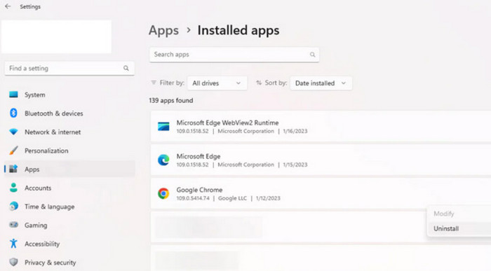Screen dimensions: 491x271
Task: Click the Settings window title
Action: [x=30, y=6]
